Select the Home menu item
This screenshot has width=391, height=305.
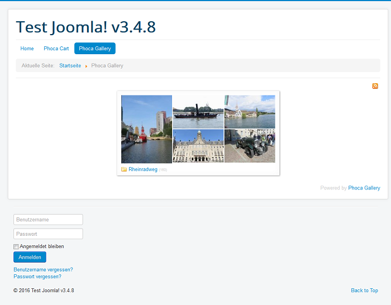coord(27,49)
